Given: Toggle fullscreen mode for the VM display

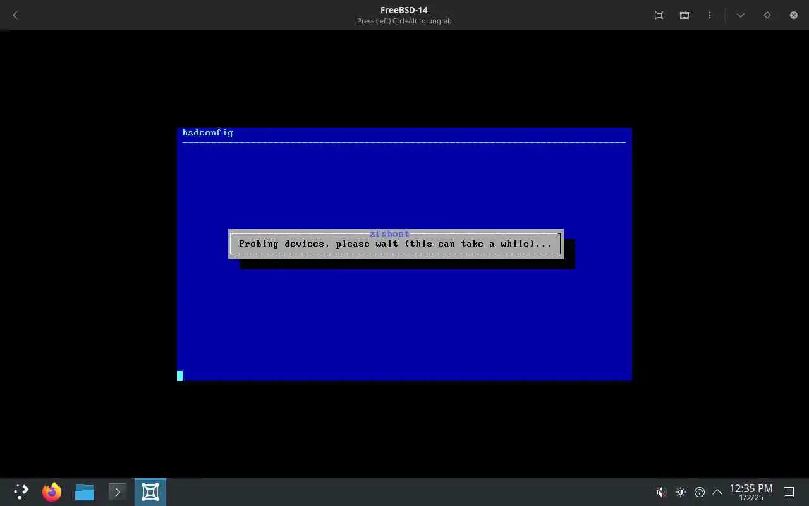Looking at the screenshot, I should pos(659,15).
